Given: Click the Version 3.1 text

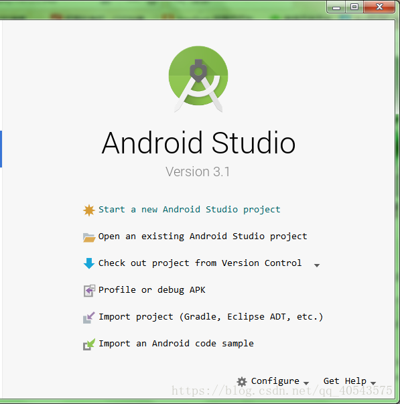Looking at the screenshot, I should [198, 172].
